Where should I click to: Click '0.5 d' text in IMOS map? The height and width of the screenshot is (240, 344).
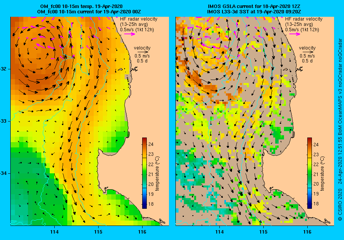coord(307,61)
